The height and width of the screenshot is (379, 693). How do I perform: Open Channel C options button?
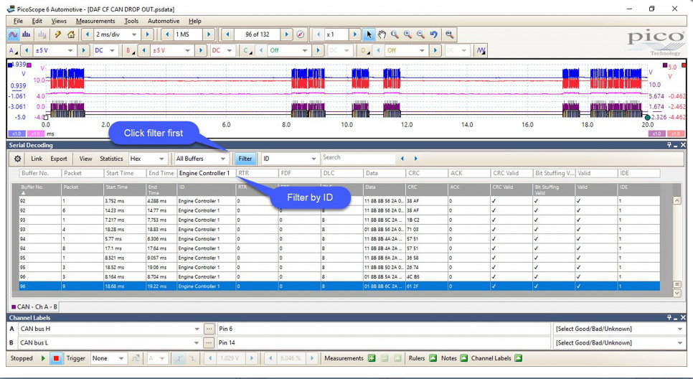point(247,50)
